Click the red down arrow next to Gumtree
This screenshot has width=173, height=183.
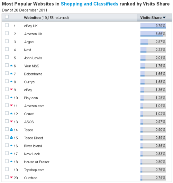coord(11,177)
